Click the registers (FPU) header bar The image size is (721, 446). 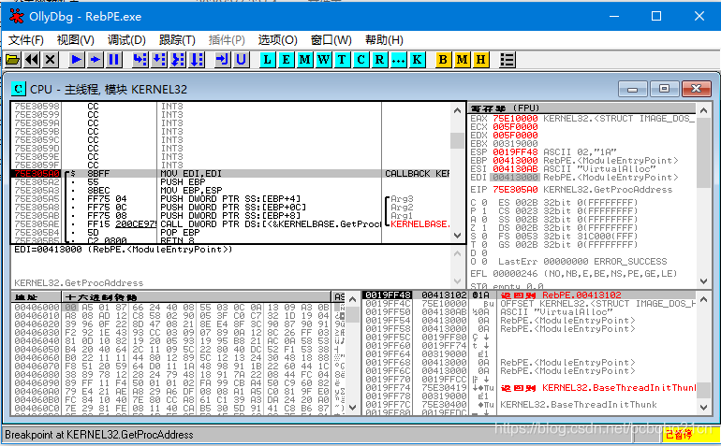coord(582,108)
